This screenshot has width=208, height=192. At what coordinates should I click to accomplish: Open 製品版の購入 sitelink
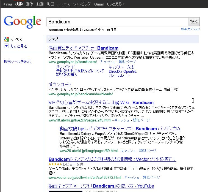click(66, 75)
